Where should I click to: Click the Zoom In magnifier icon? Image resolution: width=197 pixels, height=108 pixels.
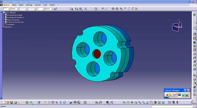tap(140, 102)
